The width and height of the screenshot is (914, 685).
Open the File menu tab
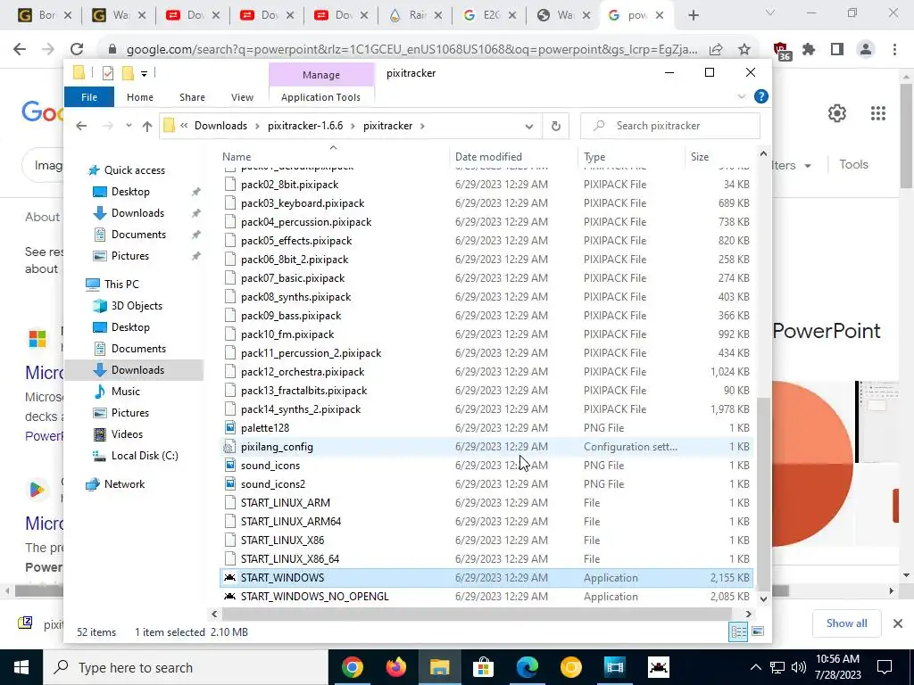click(89, 97)
